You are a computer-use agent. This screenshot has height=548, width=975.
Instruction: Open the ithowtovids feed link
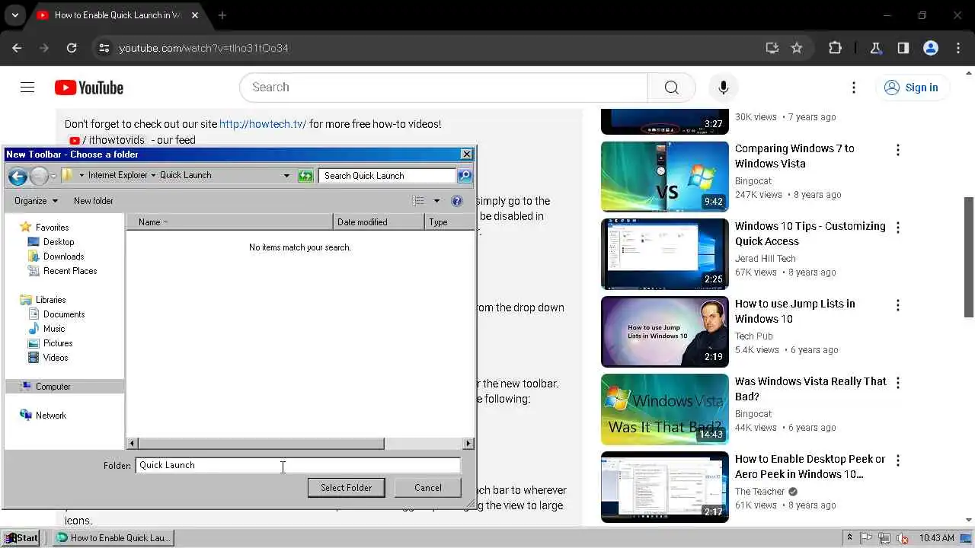[x=113, y=140]
